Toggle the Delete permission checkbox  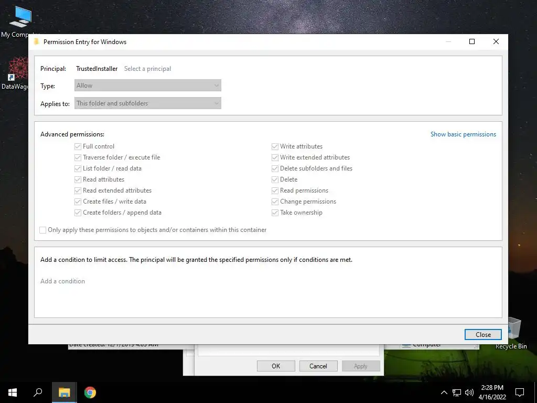click(275, 179)
